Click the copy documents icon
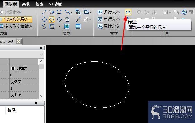The image size is (195, 123). pyautogui.click(x=67, y=19)
